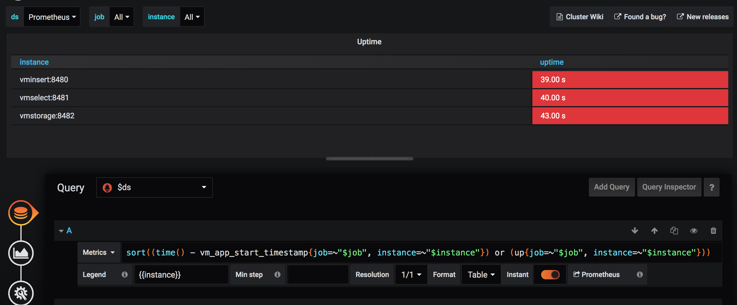Toggle the Instant query switch
Viewport: 737px width, 305px height.
(x=550, y=274)
